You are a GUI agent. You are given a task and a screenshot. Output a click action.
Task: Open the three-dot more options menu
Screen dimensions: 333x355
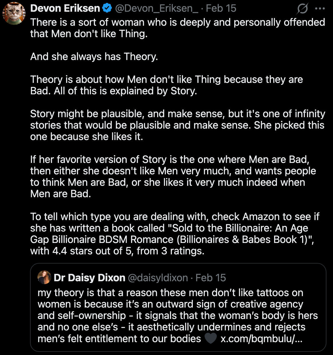(x=320, y=9)
